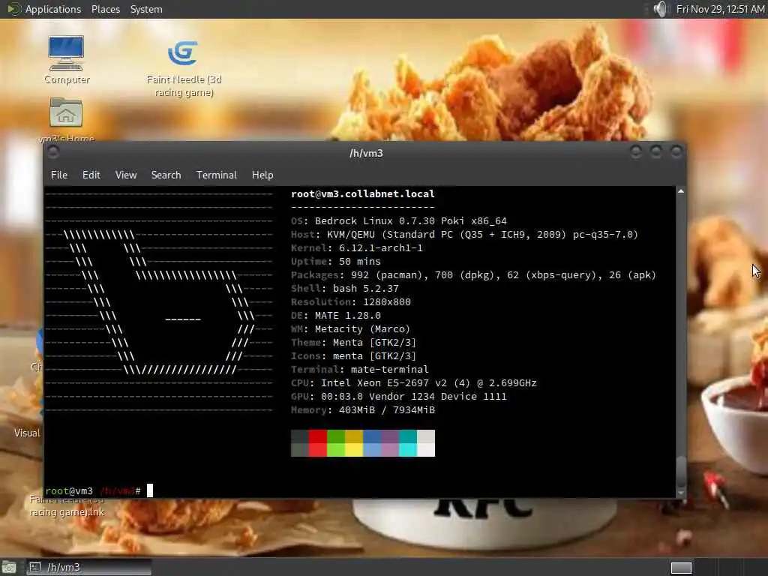Click the Memory '403MiB / 7934MiB' line
Viewport: 768px width, 576px height.
[363, 410]
